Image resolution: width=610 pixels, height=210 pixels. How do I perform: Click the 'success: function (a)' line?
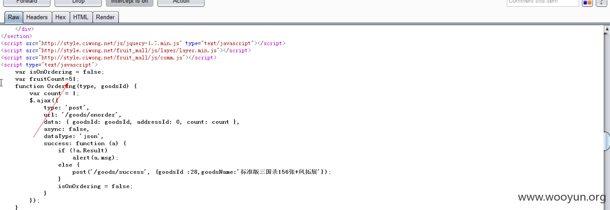85,143
